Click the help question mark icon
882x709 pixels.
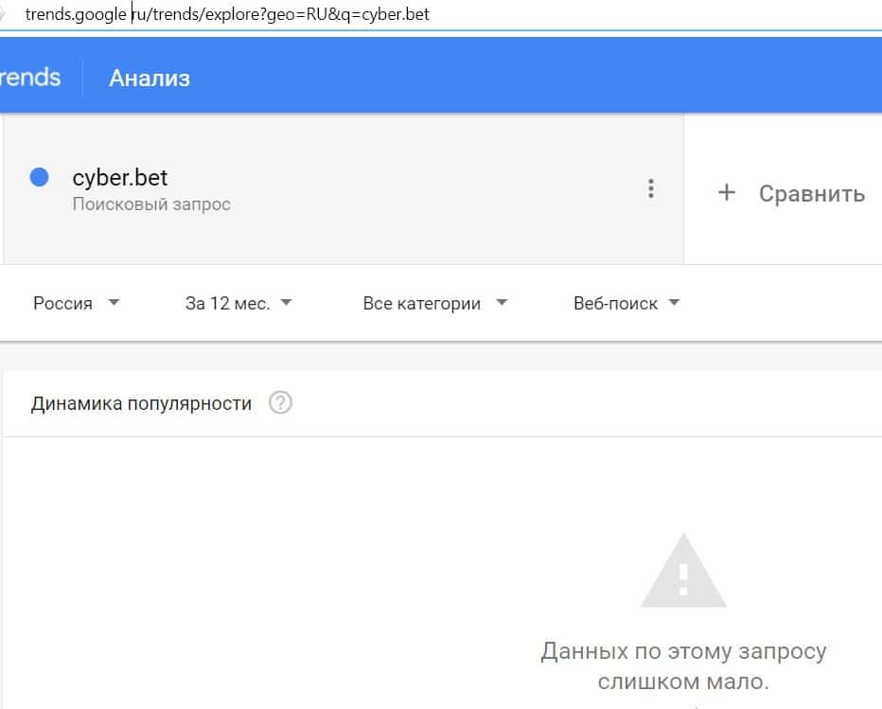tap(280, 403)
